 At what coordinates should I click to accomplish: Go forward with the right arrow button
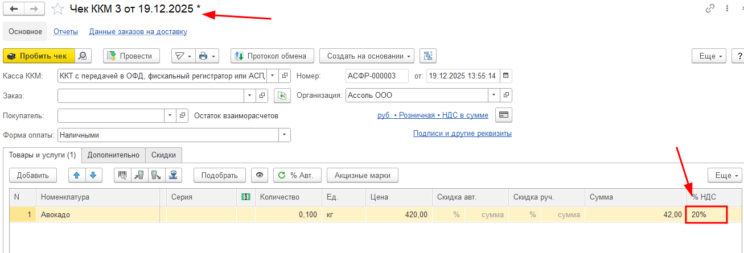click(35, 9)
